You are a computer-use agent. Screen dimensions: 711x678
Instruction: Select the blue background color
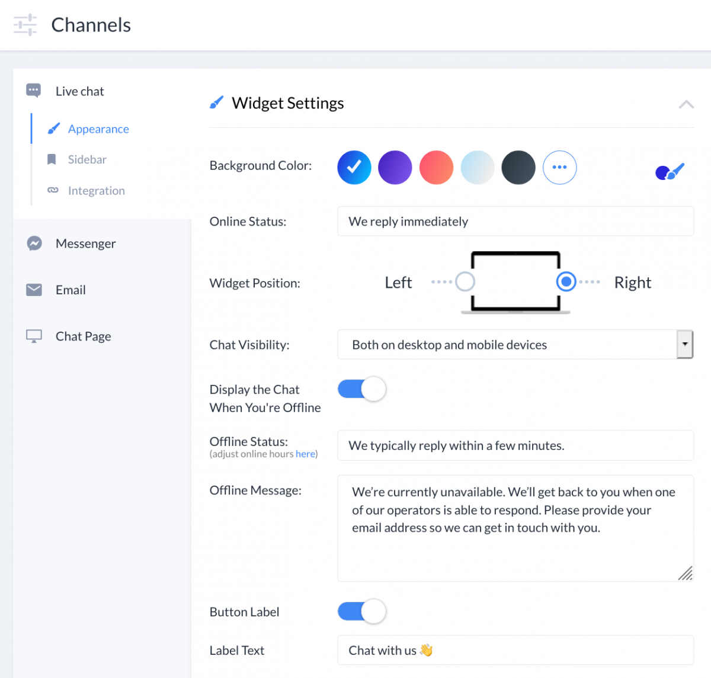point(354,168)
